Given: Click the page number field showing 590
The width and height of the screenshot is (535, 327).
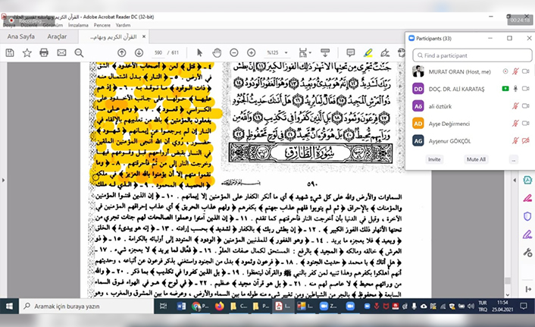Looking at the screenshot, I should 158,52.
